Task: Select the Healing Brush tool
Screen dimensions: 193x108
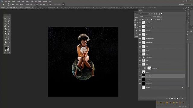Action: point(5,26)
